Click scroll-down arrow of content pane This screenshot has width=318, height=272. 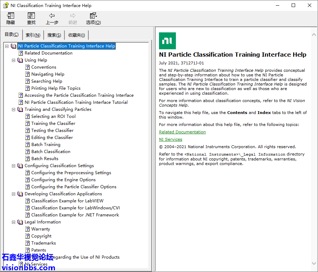(314, 263)
